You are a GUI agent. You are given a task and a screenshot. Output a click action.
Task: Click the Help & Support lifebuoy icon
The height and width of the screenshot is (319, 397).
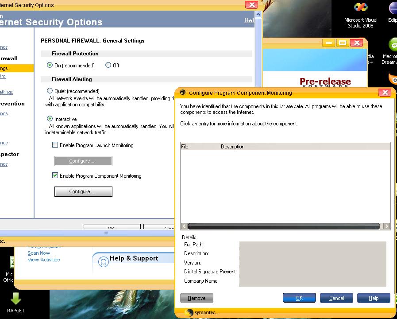(x=103, y=262)
